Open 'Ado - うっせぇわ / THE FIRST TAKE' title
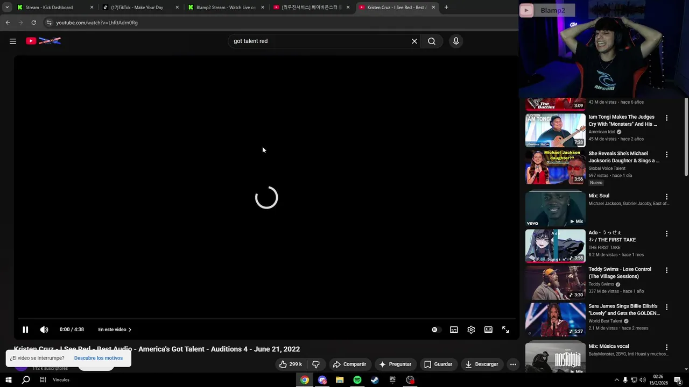The height and width of the screenshot is (387, 689). 612,236
